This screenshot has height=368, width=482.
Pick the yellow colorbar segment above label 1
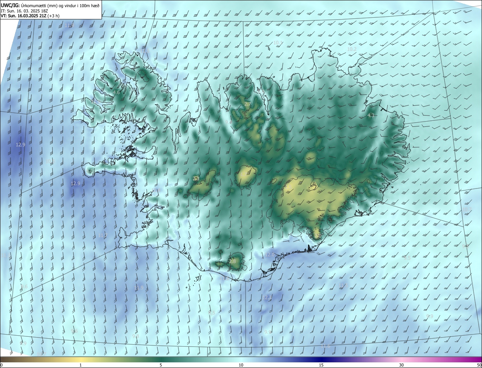[x=81, y=359]
